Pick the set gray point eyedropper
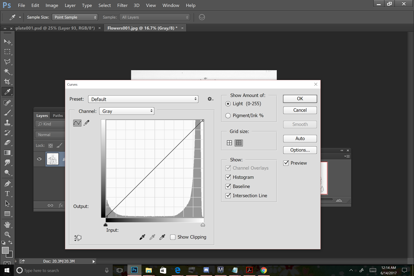This screenshot has width=414, height=276. click(152, 237)
